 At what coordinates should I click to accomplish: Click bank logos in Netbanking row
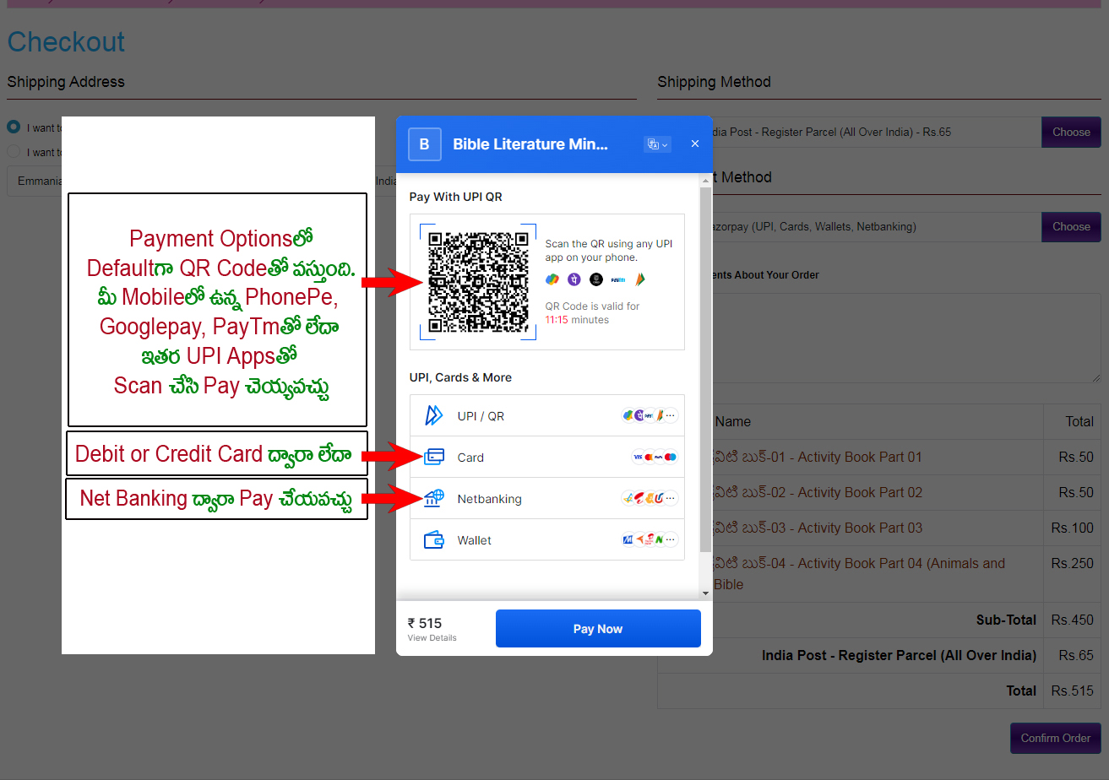650,498
